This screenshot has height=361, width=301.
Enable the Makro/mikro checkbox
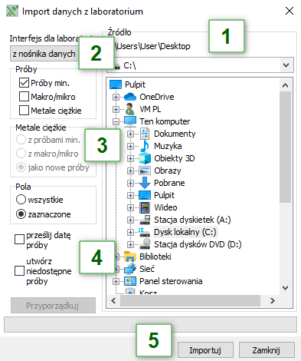click(24, 97)
